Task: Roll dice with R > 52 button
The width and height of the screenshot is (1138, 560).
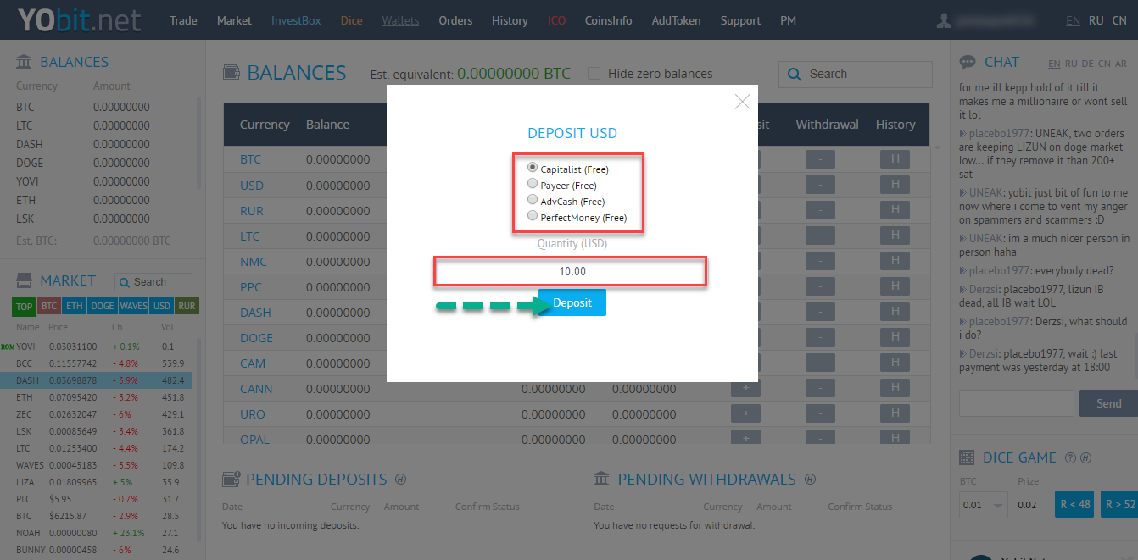Action: pyautogui.click(x=1119, y=504)
